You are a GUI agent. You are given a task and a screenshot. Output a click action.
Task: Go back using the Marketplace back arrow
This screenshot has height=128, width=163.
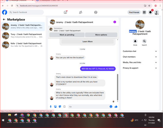[x=4, y=20]
